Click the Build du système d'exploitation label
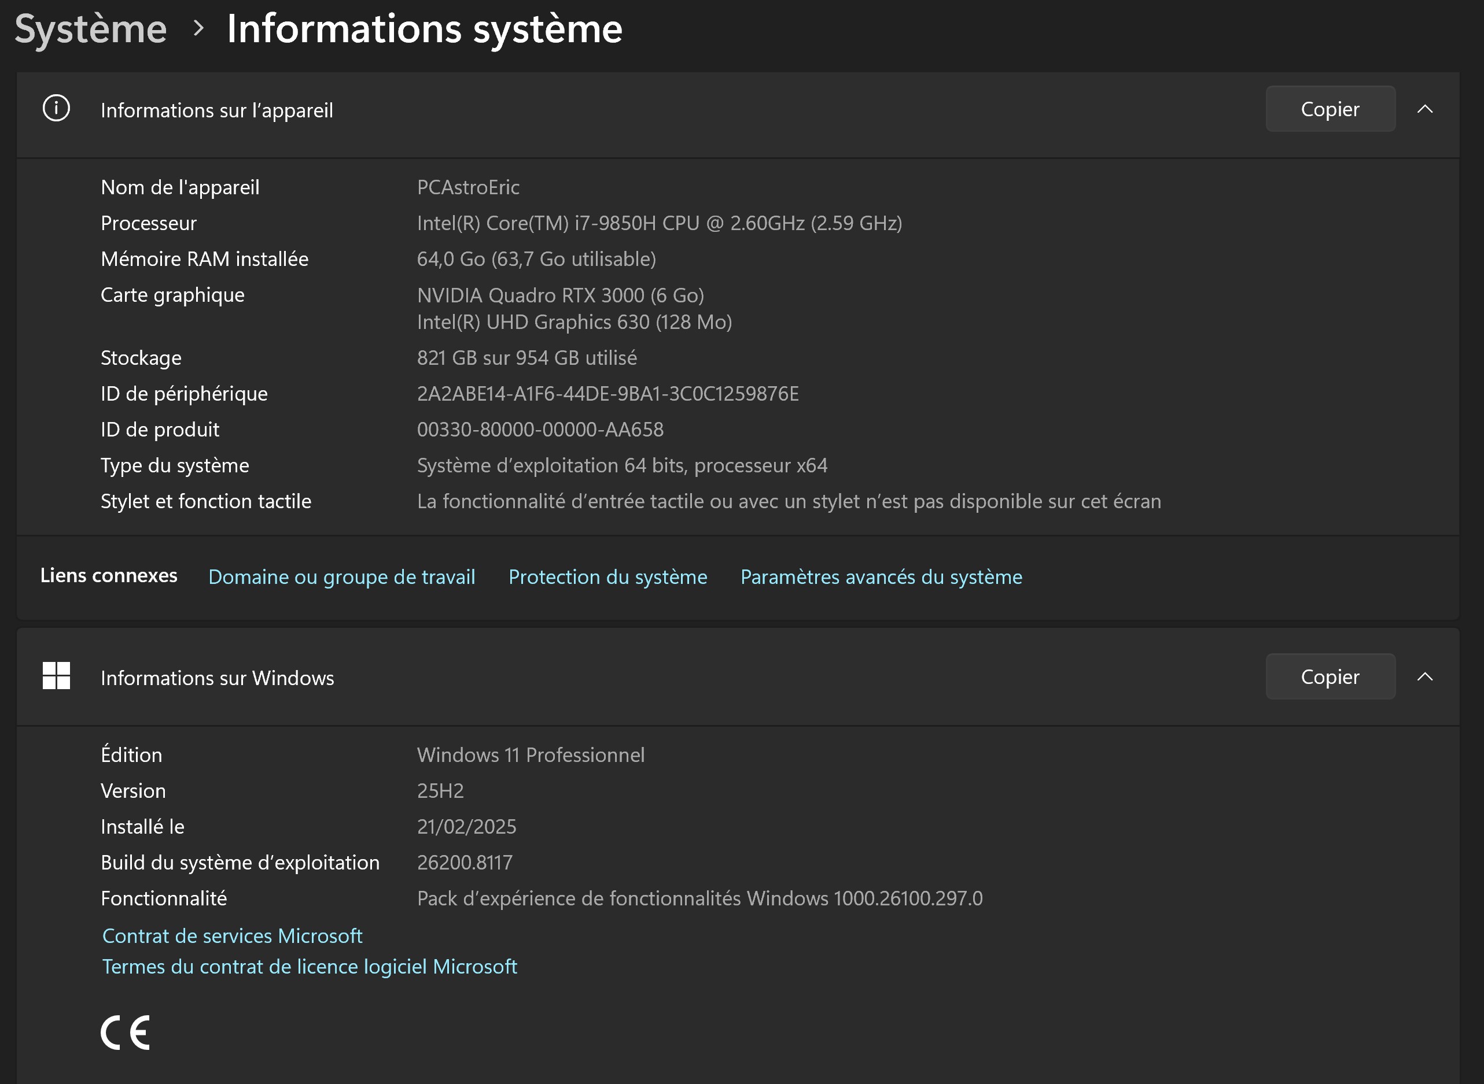The height and width of the screenshot is (1084, 1484). [240, 863]
